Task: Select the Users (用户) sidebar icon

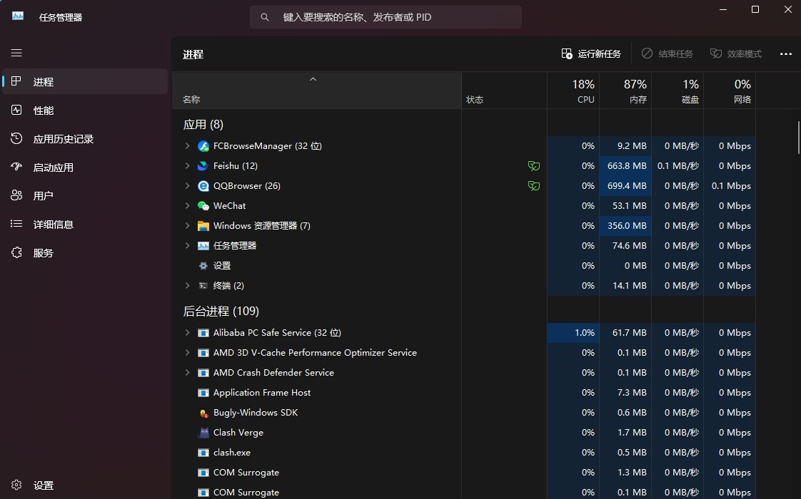Action: [x=16, y=195]
